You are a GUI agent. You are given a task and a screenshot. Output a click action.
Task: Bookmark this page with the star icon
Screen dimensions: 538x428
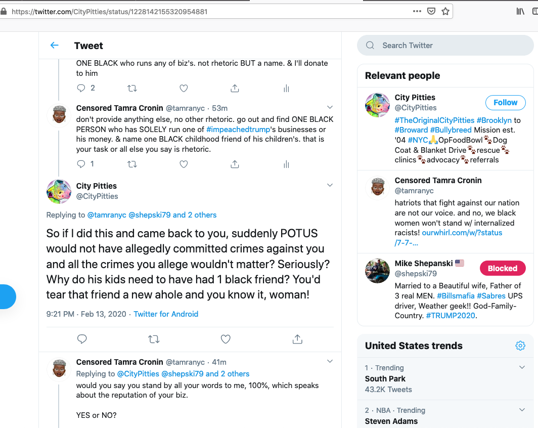point(445,11)
